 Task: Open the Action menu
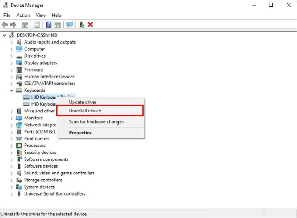(23, 15)
